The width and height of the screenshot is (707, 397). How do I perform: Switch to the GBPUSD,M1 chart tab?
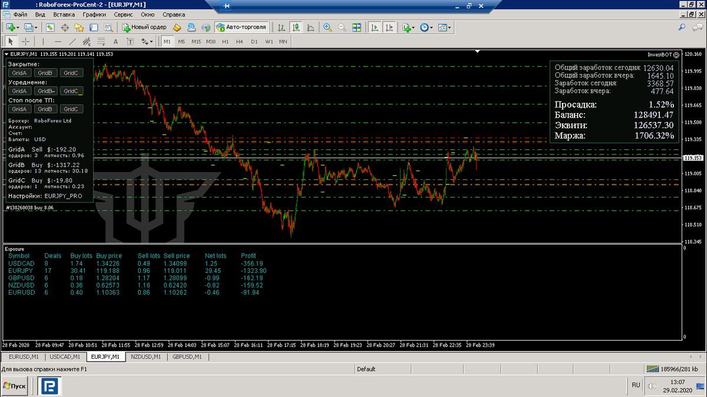(x=189, y=356)
